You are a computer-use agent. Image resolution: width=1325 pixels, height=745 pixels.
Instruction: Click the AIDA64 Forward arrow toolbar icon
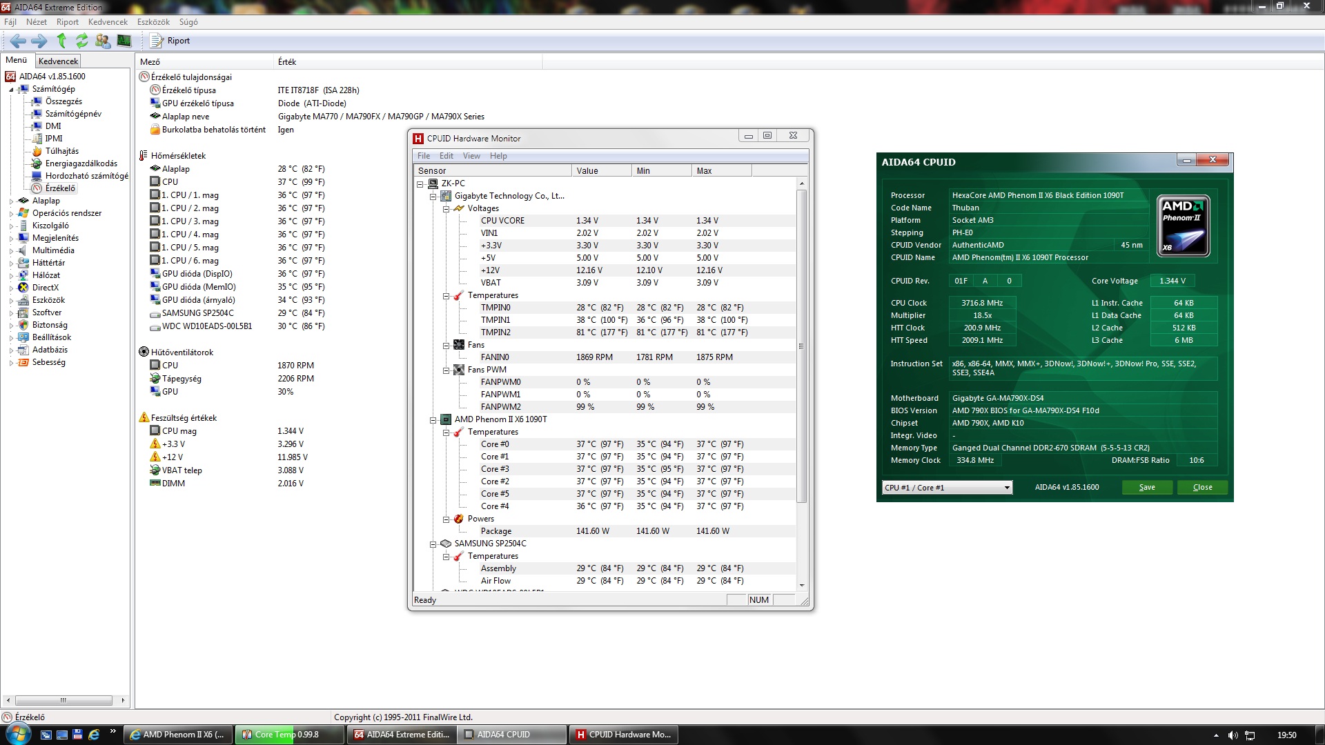coord(39,41)
